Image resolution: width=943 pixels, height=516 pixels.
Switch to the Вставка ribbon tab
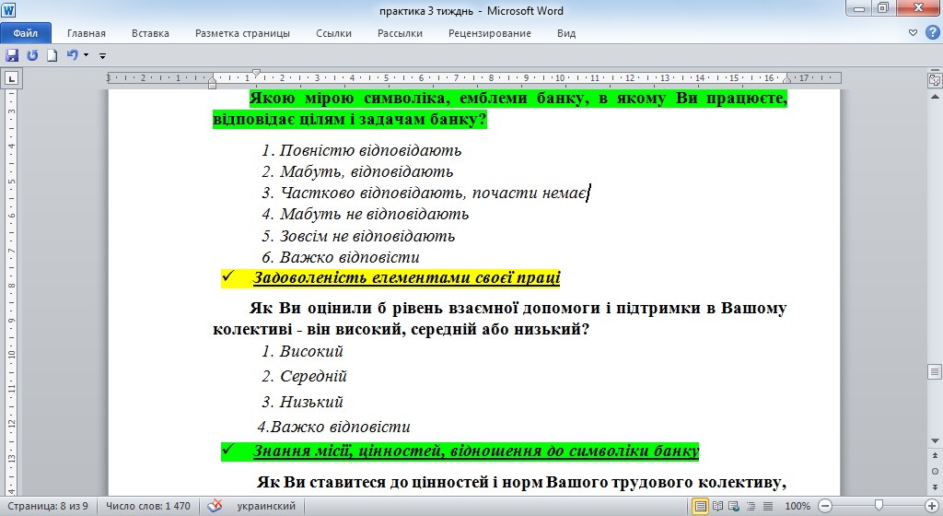tap(150, 33)
